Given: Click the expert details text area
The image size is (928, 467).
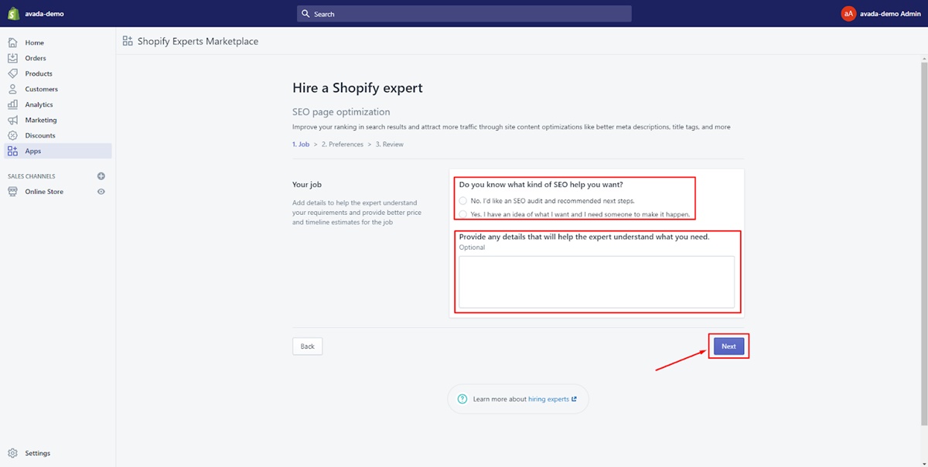Looking at the screenshot, I should tap(596, 282).
